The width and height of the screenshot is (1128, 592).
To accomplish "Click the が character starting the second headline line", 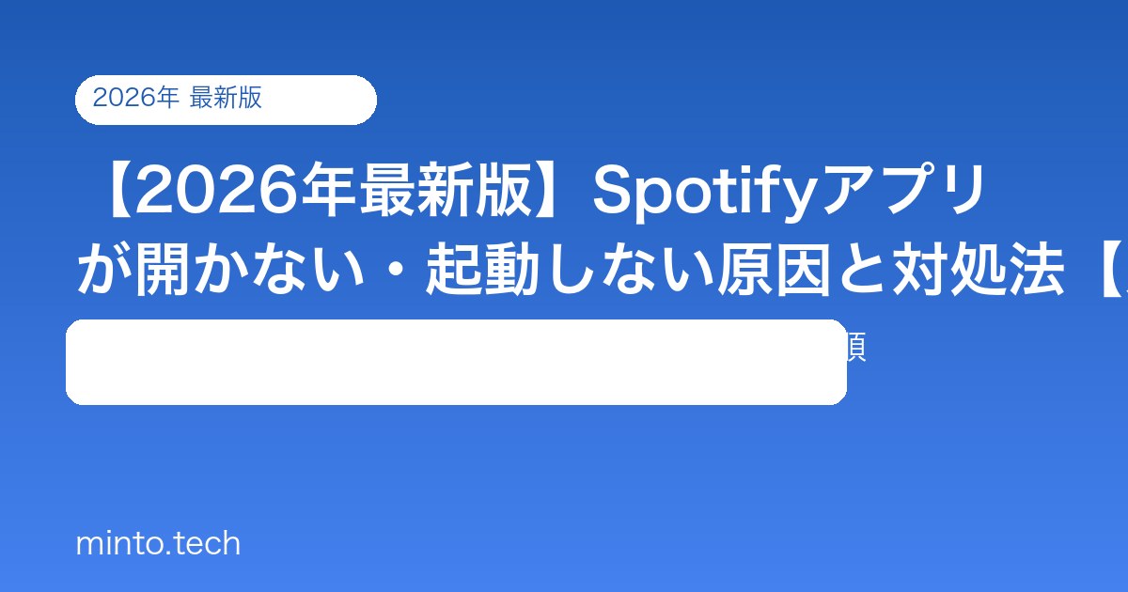I will coord(103,269).
